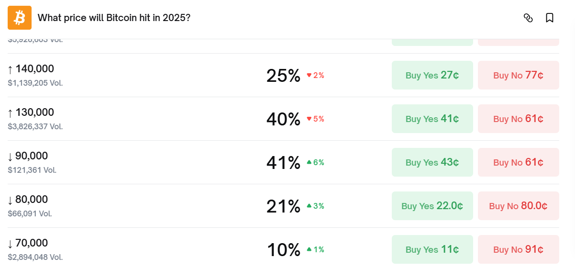Image resolution: width=575 pixels, height=269 pixels.
Task: Click the market title about Bitcoin 2025
Action: pyautogui.click(x=114, y=18)
